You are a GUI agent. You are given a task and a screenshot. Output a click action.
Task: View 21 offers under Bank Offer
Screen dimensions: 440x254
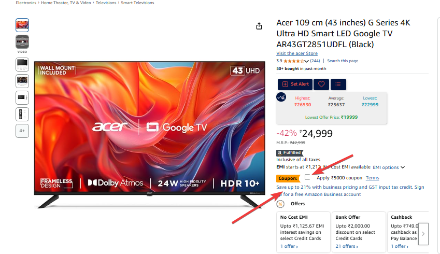347,246
